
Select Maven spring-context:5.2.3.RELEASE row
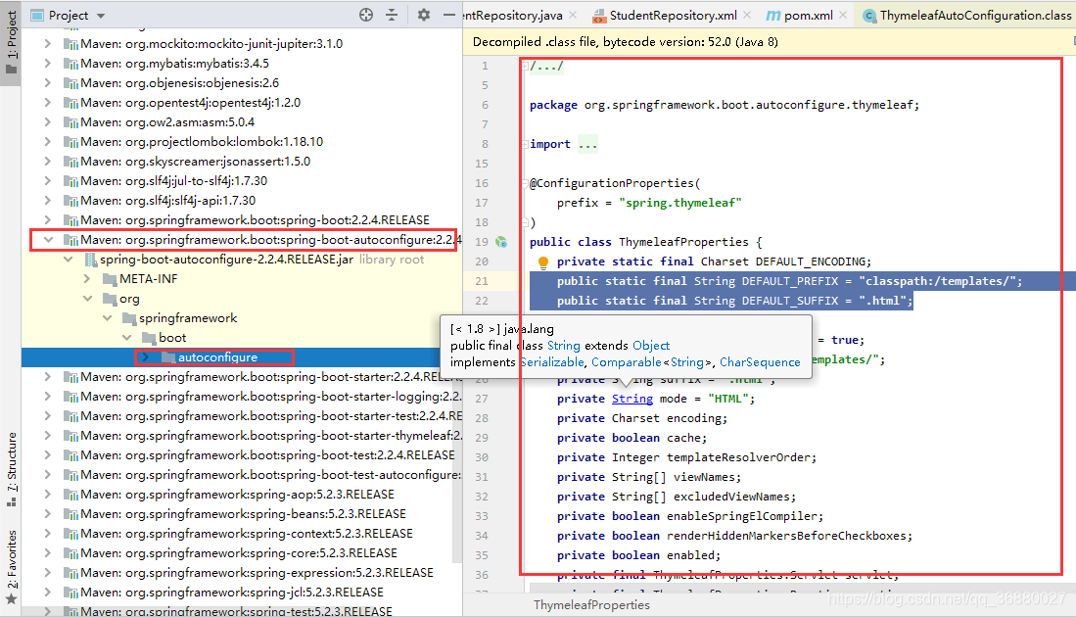pos(242,534)
